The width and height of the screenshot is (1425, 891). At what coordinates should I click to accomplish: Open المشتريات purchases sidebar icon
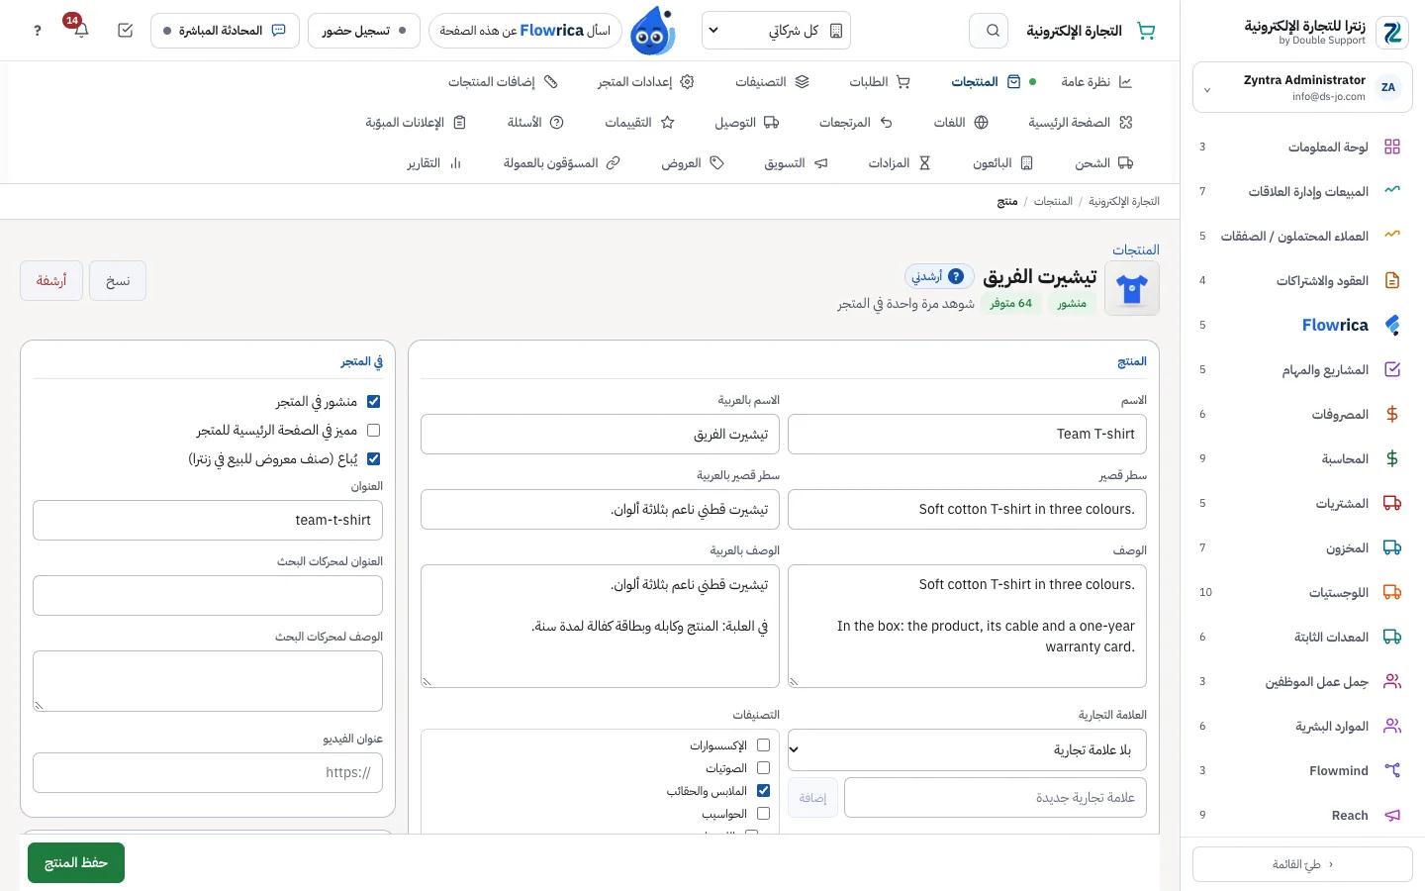tap(1392, 503)
